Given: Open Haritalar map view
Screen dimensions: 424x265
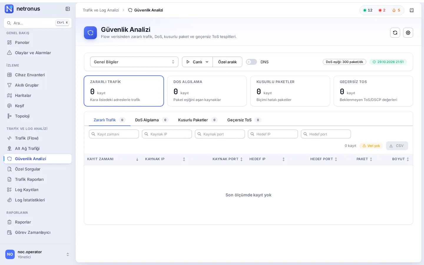Looking at the screenshot, I should tap(38, 95).
